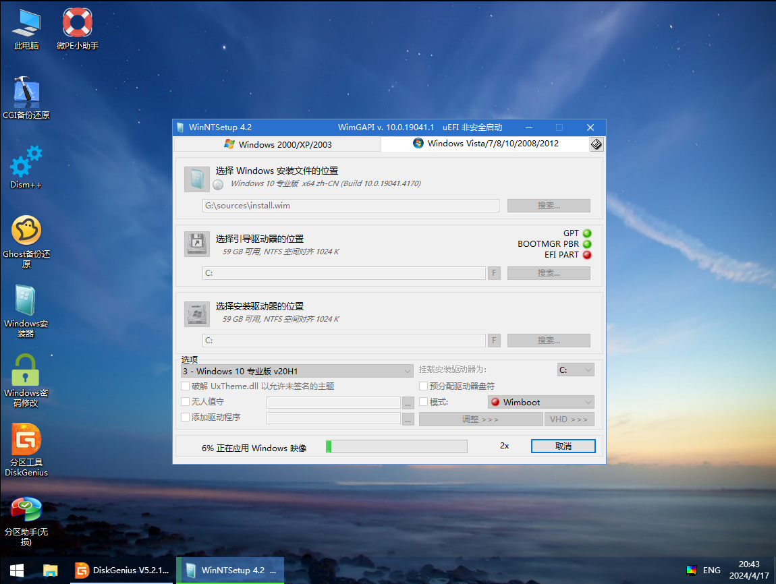Launch the 分区工具 DiskGenius desktop icon
The height and width of the screenshot is (584, 776).
point(26,450)
